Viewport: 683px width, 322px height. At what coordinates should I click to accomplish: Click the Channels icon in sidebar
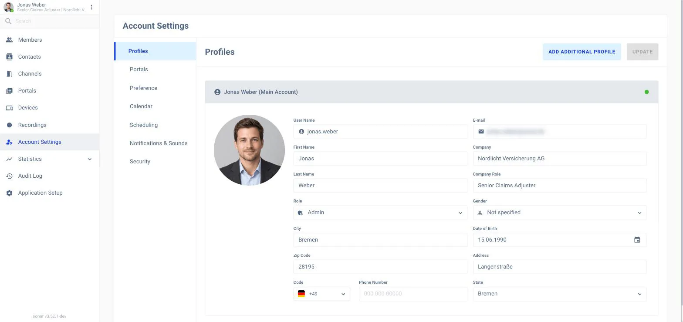coord(9,74)
